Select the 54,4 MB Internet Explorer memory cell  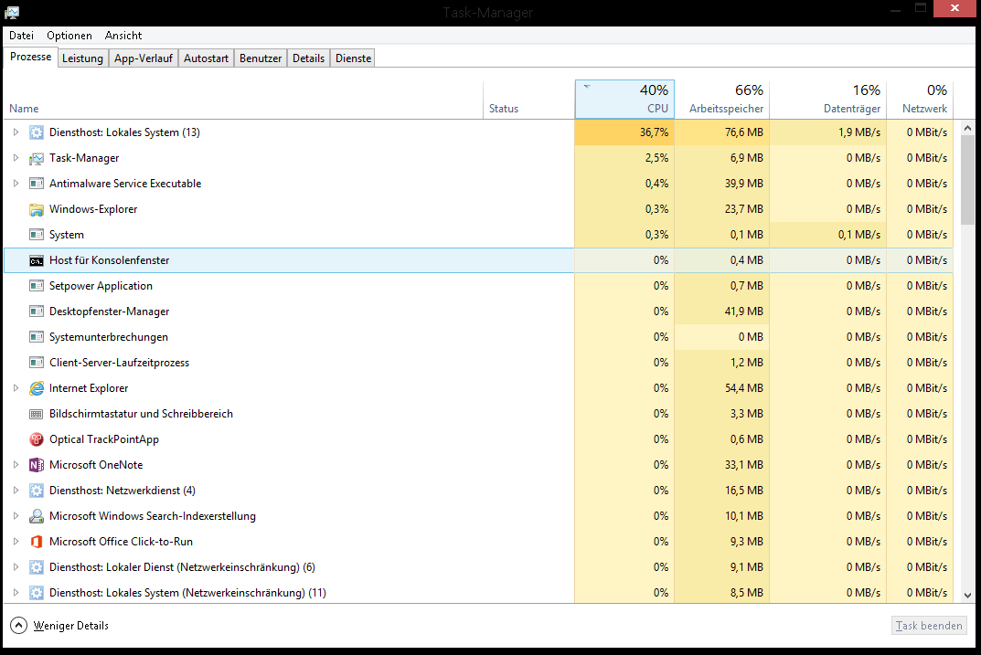(x=722, y=388)
